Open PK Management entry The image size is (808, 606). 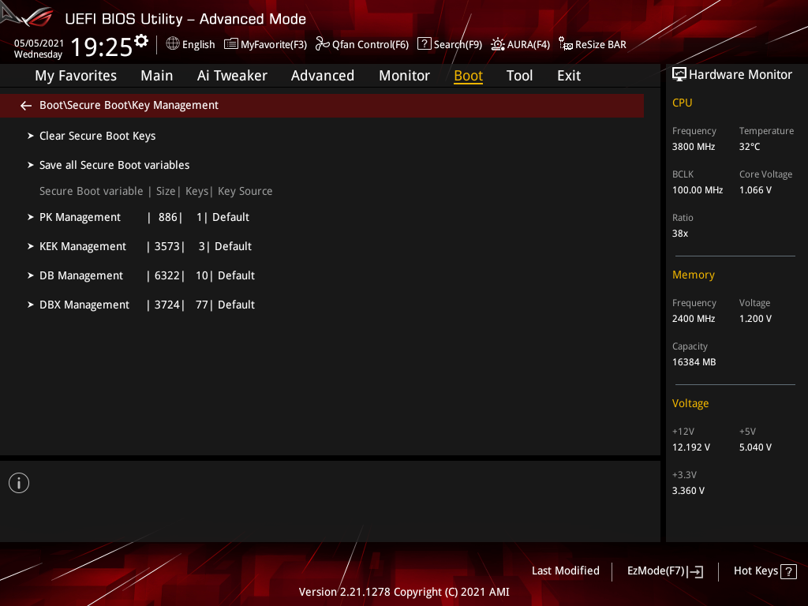pyautogui.click(x=80, y=218)
